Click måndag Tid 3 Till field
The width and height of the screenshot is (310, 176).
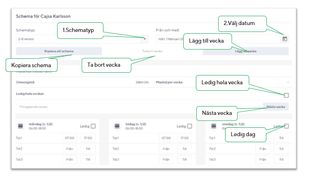(x=88, y=159)
